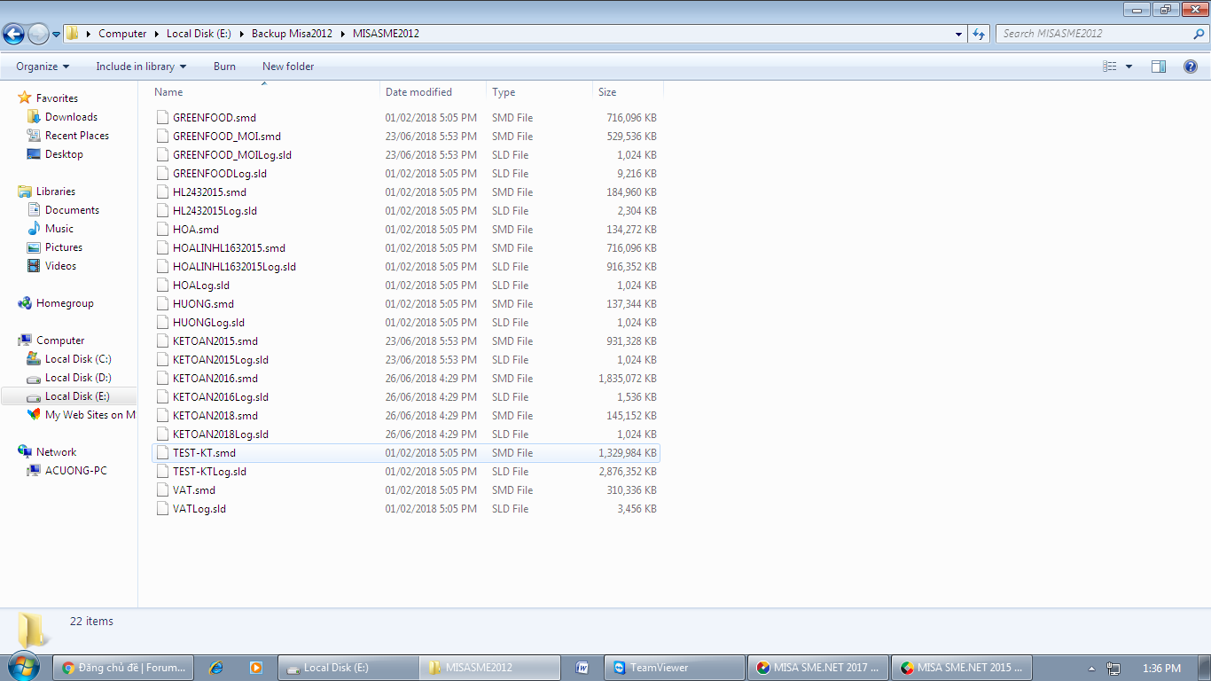This screenshot has height=681, width=1211.
Task: Open the Pictures library
Action: coord(64,247)
